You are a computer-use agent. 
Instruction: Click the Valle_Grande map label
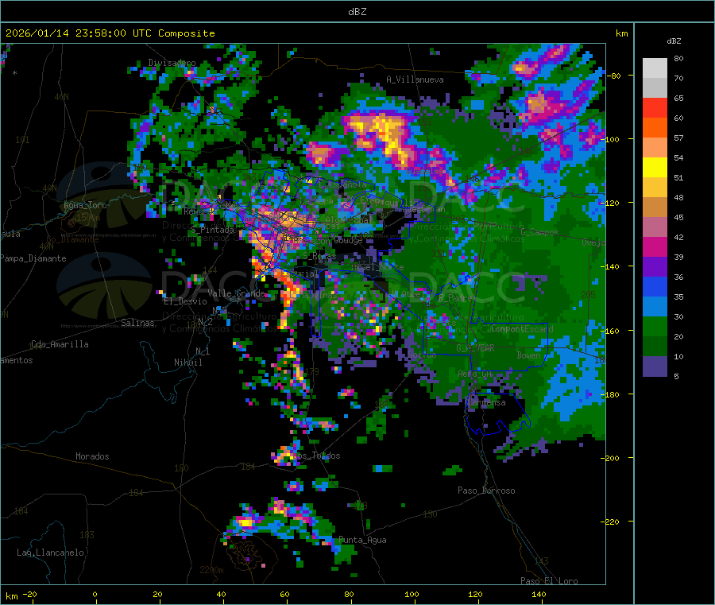(x=236, y=293)
